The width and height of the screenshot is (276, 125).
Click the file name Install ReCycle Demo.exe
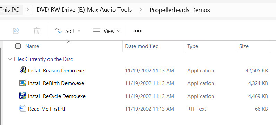click(x=57, y=96)
